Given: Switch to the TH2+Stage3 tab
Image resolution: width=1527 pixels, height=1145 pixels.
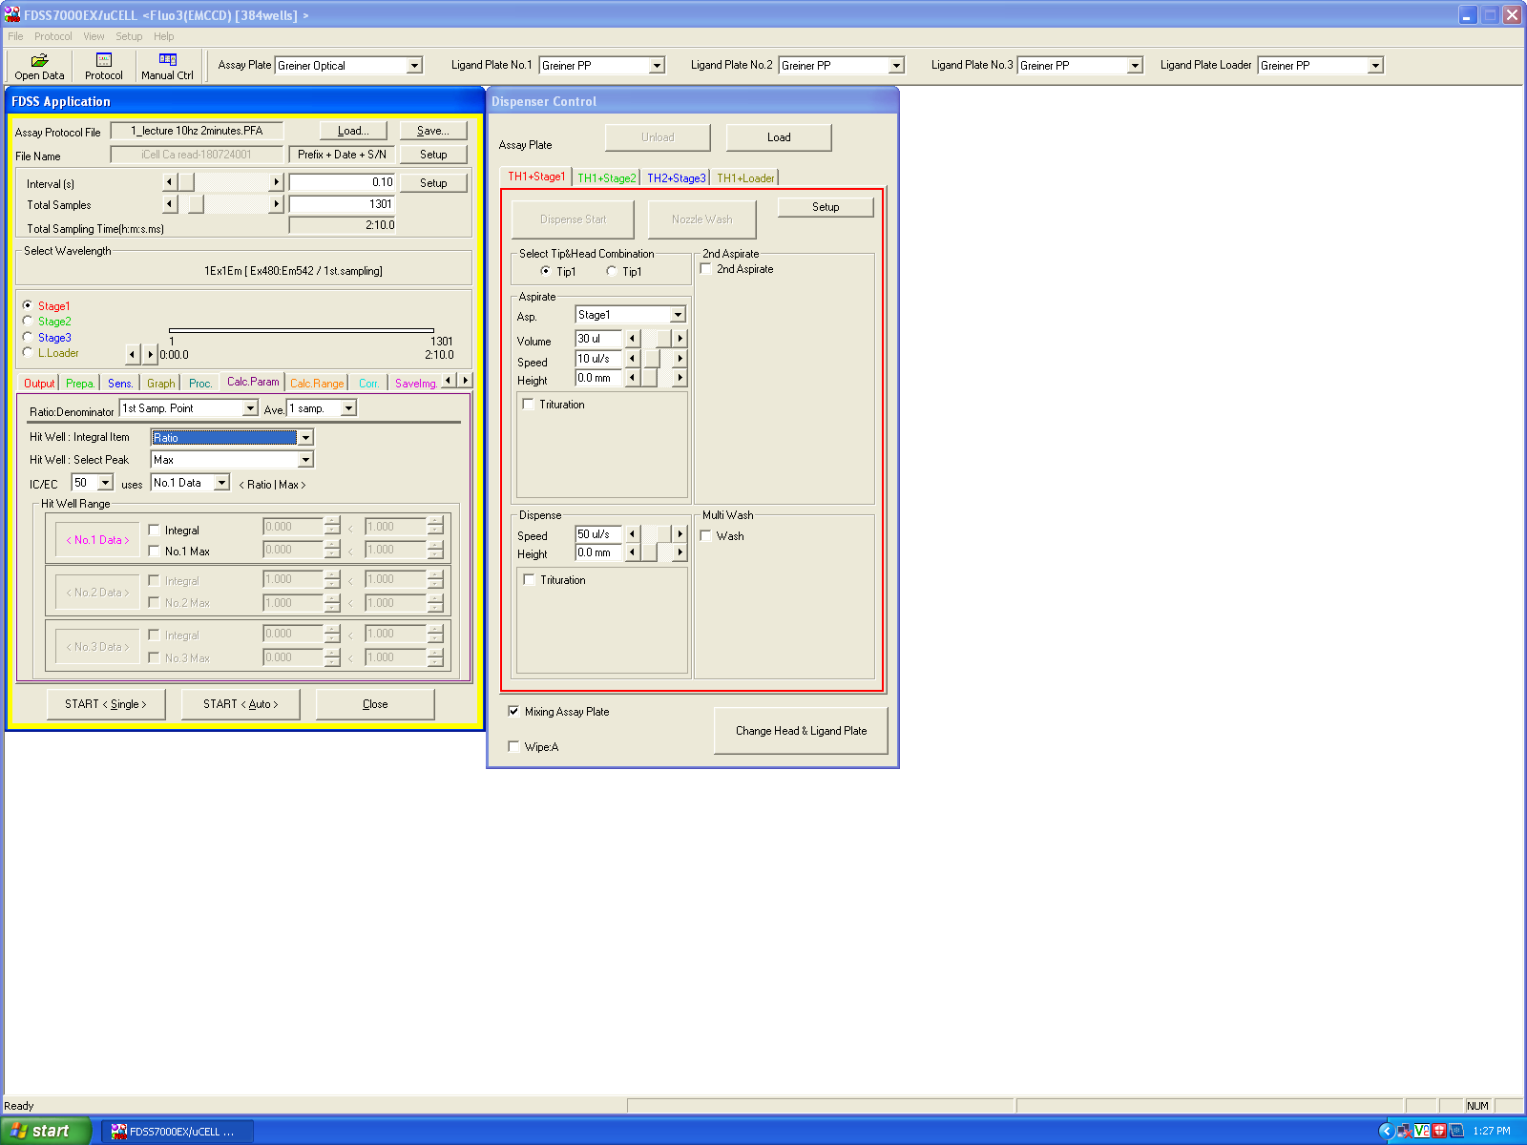Looking at the screenshot, I should coord(676,178).
